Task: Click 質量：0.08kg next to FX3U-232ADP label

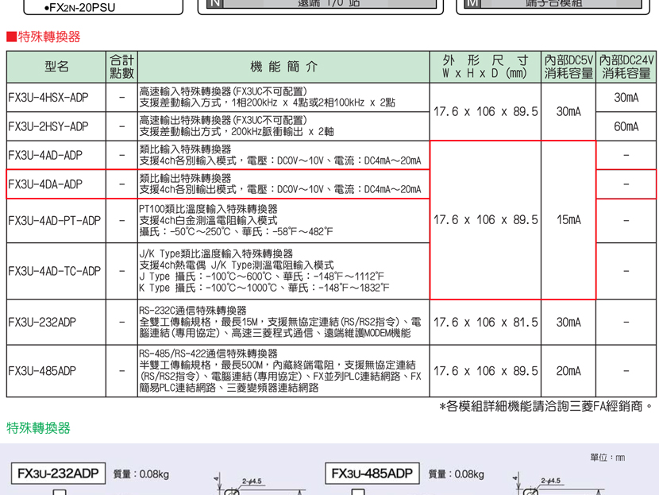Action: pos(141,474)
